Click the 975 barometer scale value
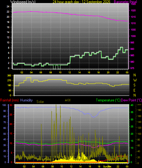This screenshot has height=168, width=142. coord(132,68)
